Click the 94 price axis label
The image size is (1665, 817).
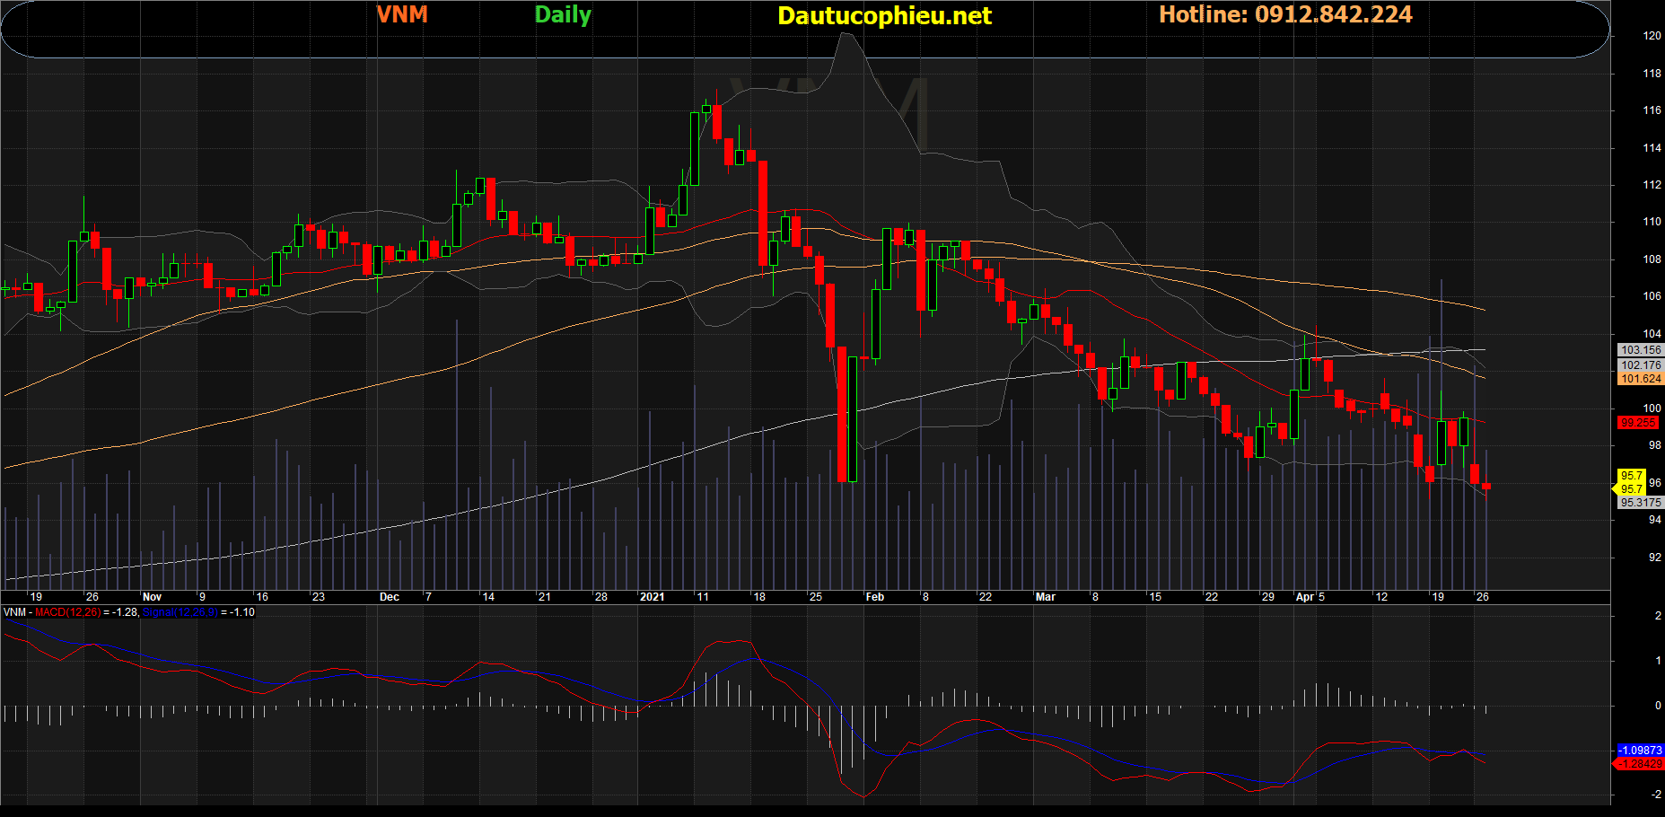point(1654,520)
